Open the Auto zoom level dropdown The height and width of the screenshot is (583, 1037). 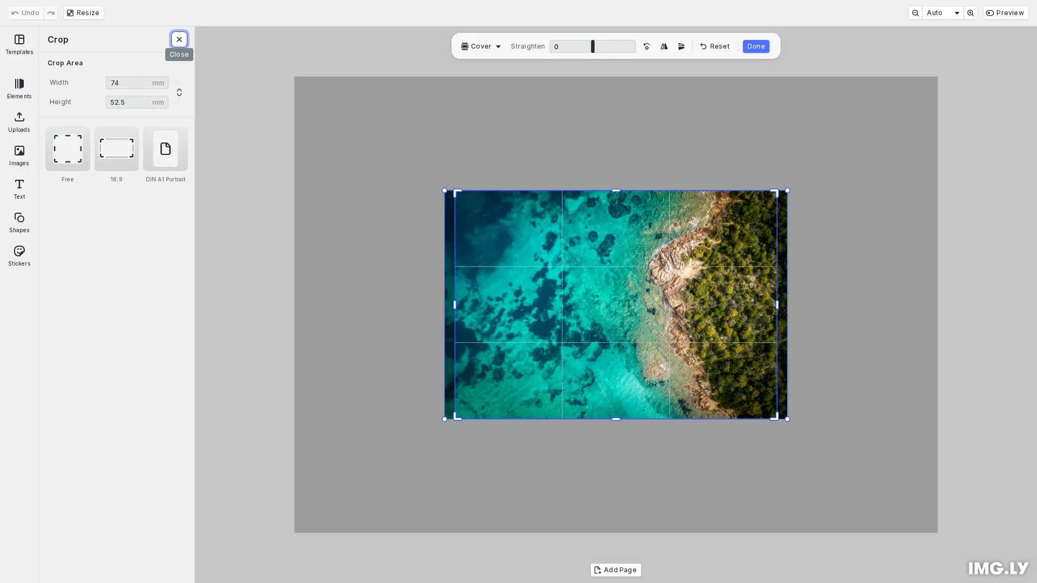(x=942, y=12)
